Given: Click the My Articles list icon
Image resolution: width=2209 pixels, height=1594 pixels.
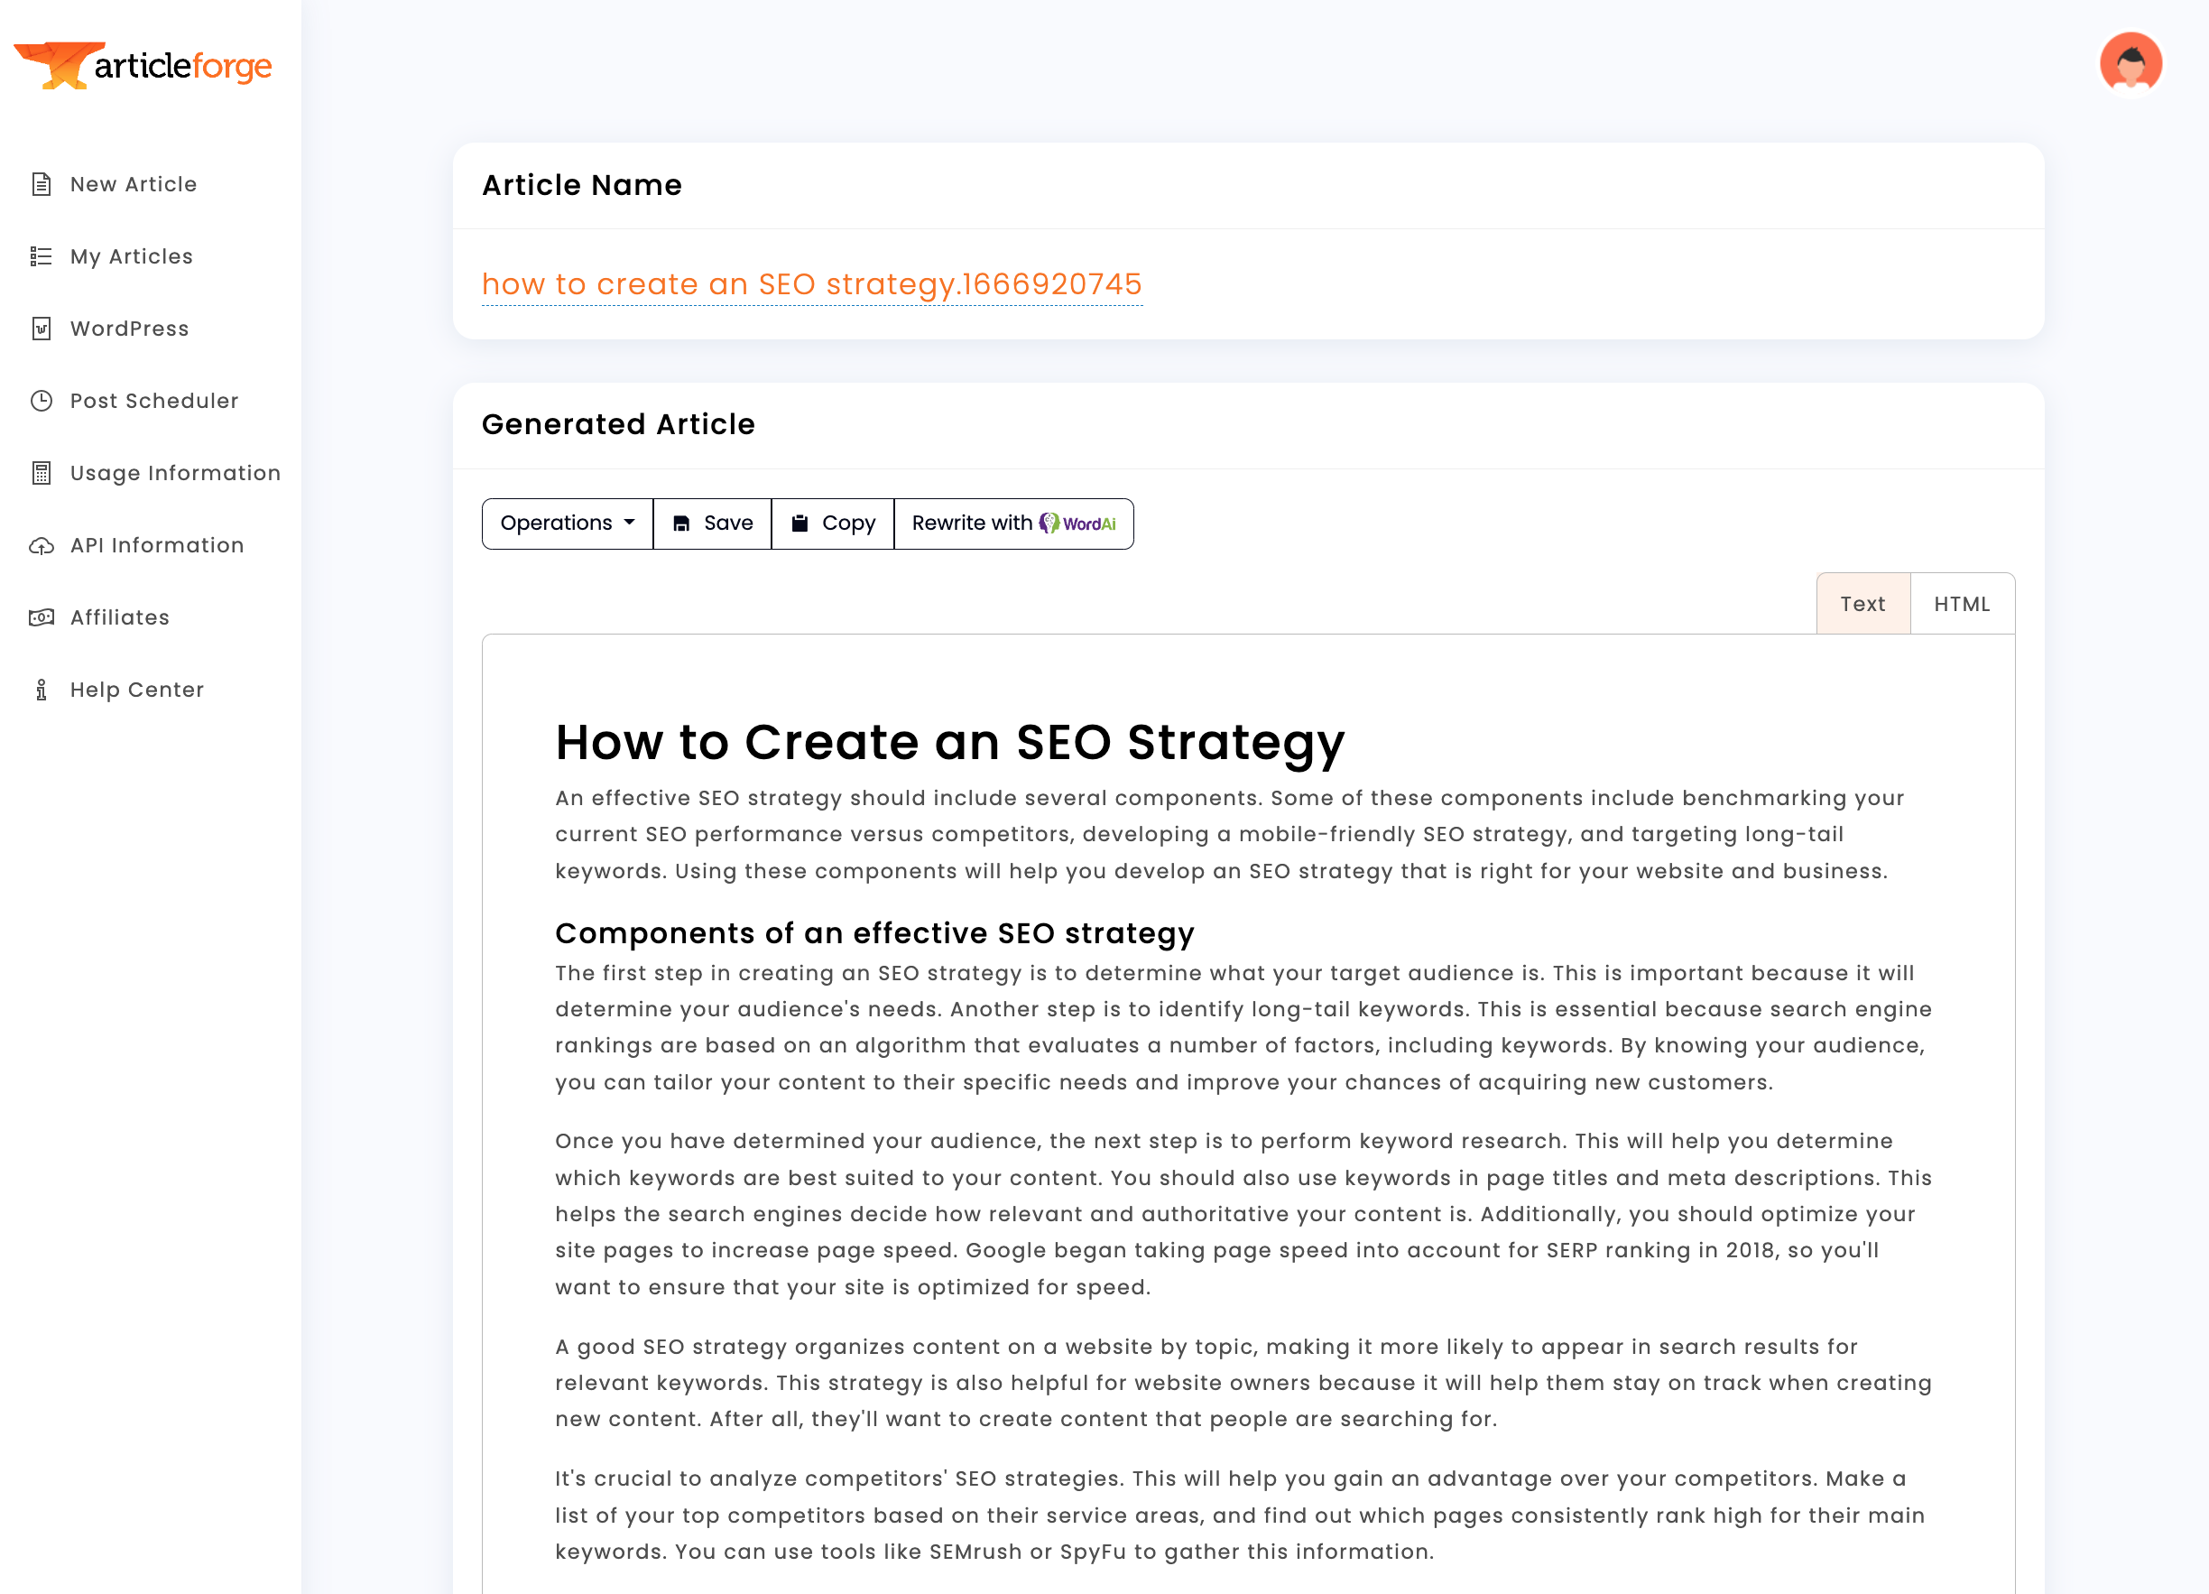Looking at the screenshot, I should point(41,256).
